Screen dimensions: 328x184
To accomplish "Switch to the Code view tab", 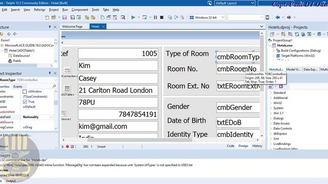I will tap(231, 146).
